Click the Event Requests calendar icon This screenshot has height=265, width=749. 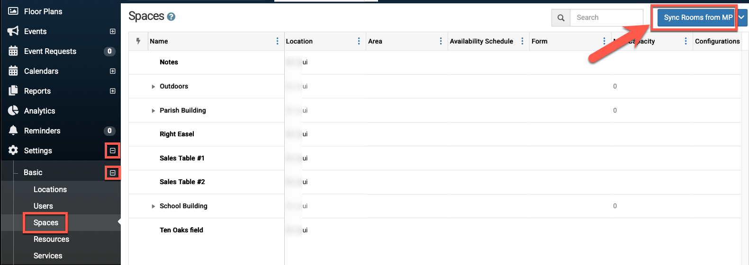coord(13,51)
